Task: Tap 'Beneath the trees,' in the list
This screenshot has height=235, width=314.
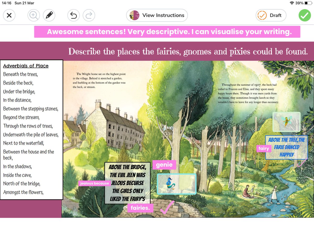Action: pos(20,74)
